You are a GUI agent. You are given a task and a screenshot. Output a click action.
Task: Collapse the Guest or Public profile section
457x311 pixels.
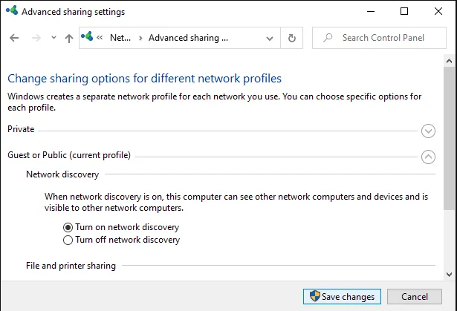(428, 157)
